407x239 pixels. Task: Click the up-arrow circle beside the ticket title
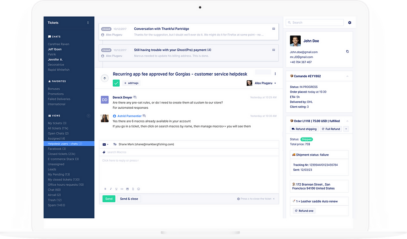(105, 78)
